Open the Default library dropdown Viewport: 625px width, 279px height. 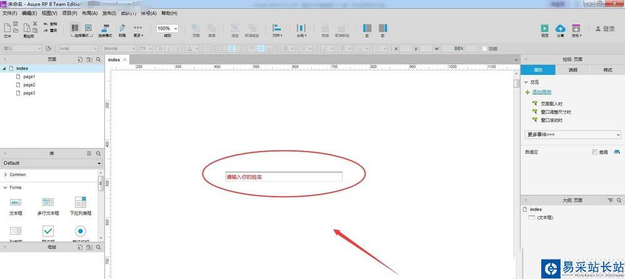[x=52, y=163]
